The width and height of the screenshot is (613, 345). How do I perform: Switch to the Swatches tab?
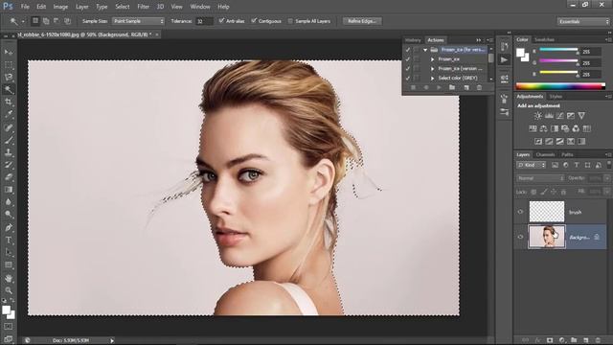pyautogui.click(x=544, y=39)
